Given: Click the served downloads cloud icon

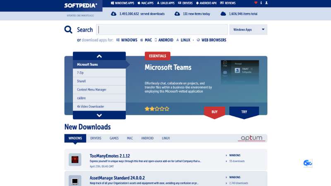Looking at the screenshot, I should (x=113, y=14).
